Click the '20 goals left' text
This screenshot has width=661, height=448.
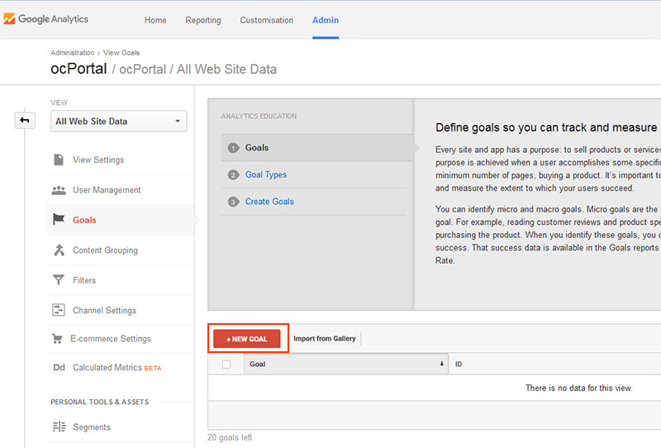230,437
